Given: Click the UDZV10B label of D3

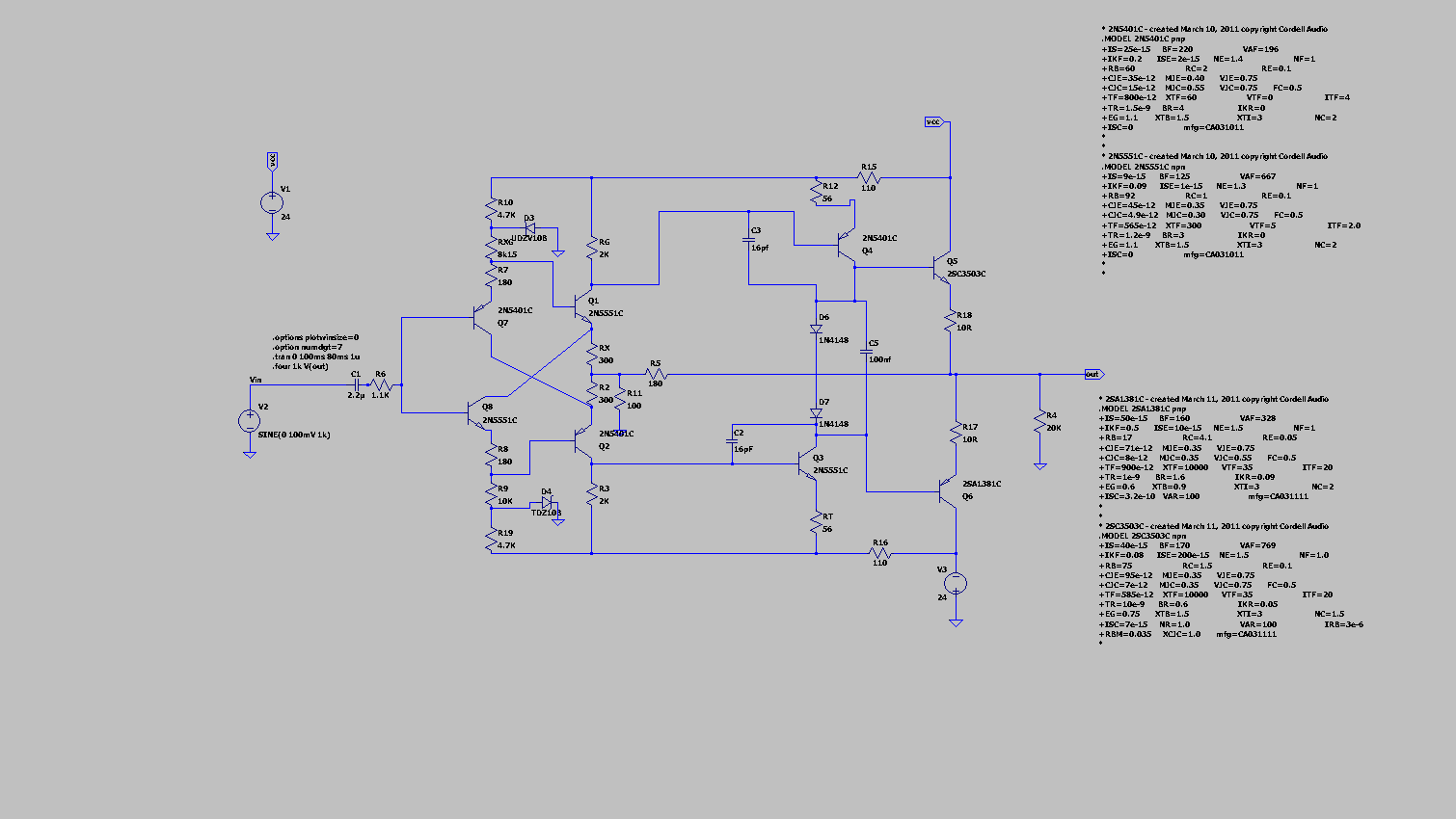Looking at the screenshot, I should [x=529, y=238].
